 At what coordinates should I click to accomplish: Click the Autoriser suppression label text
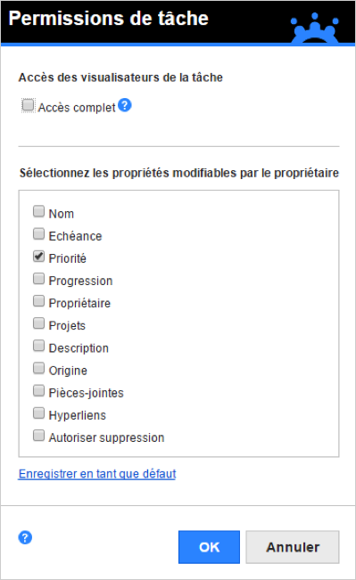pyautogui.click(x=107, y=437)
